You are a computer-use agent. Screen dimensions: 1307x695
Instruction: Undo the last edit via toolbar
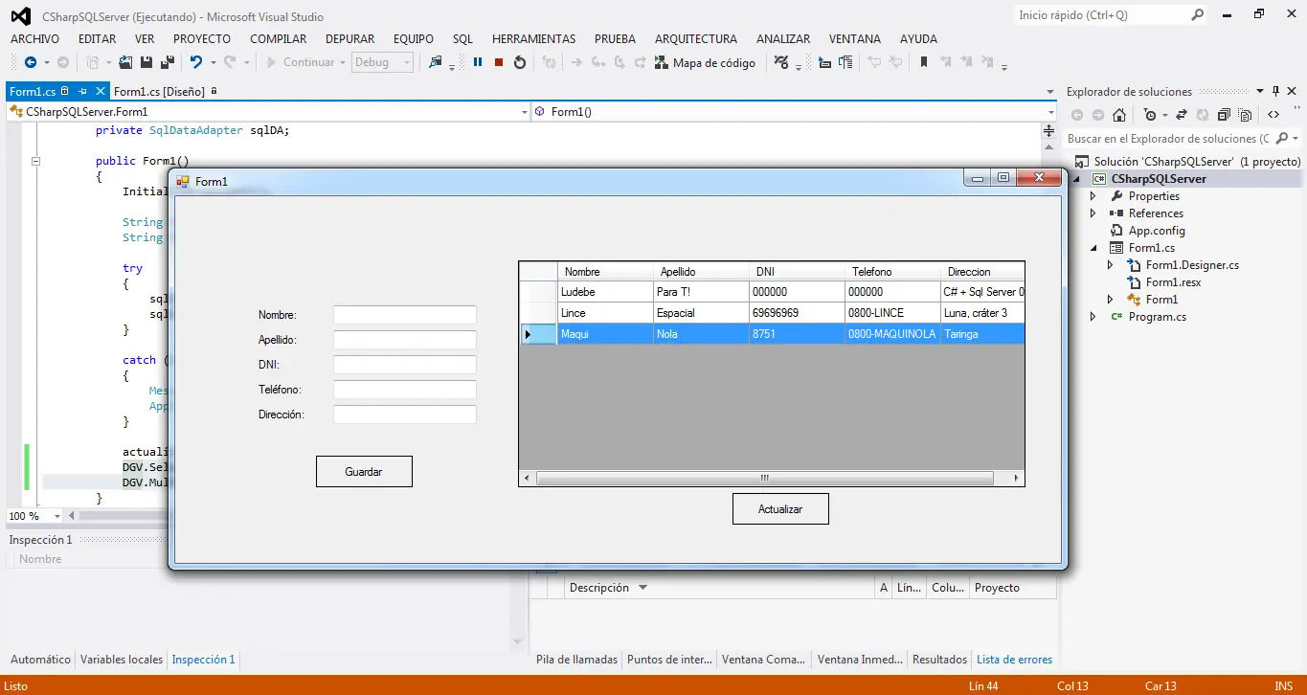tap(195, 62)
